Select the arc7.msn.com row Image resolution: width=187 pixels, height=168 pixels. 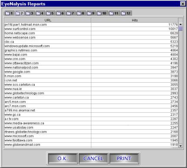tap(91, 106)
